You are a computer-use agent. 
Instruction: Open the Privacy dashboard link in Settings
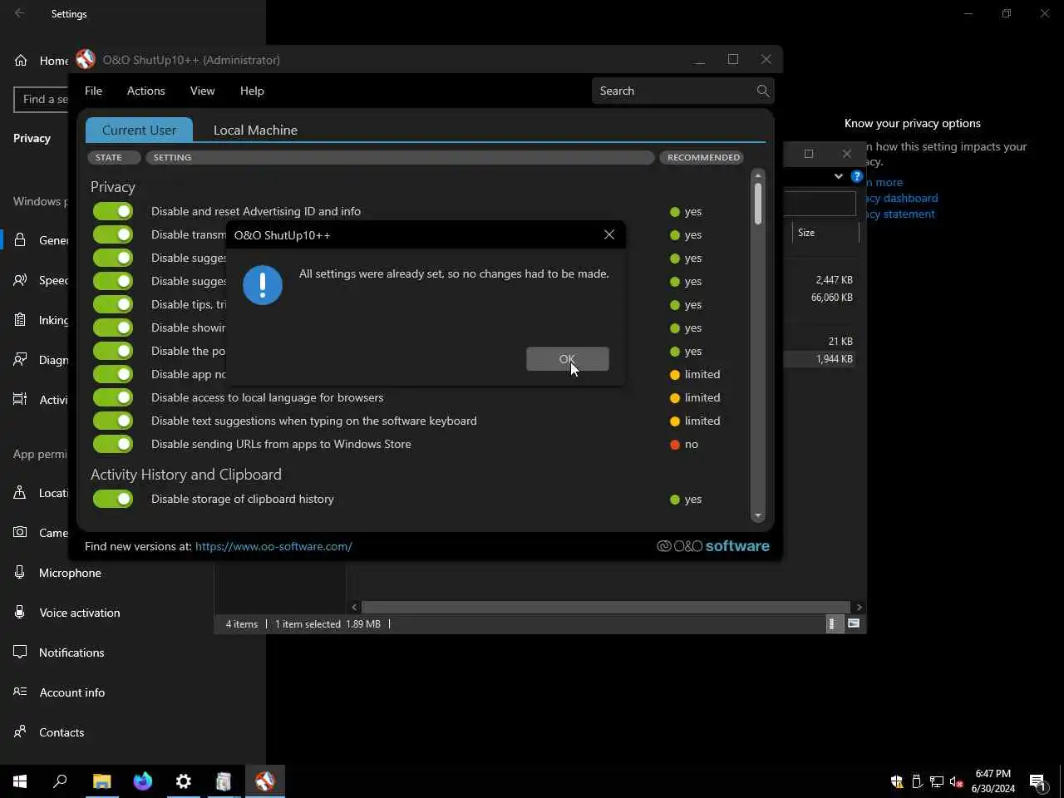pyautogui.click(x=901, y=198)
